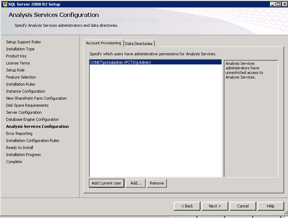
Task: Click the License Terms step
Action: [x=18, y=63]
